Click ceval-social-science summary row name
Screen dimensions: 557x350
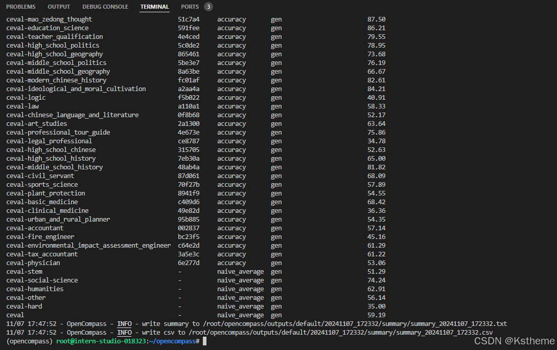point(42,280)
